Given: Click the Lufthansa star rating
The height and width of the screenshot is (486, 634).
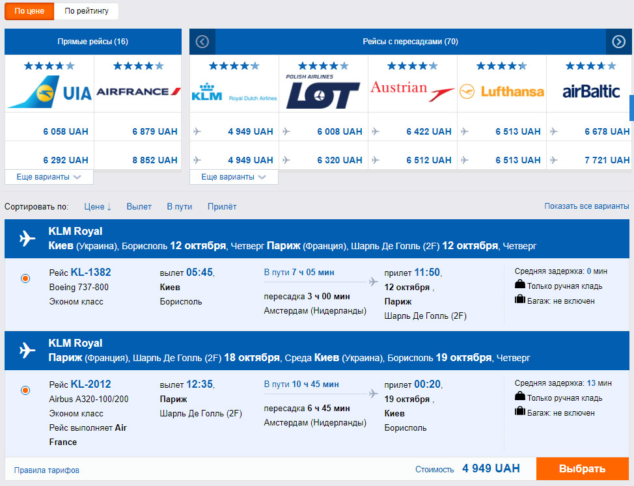Looking at the screenshot, I should click(x=502, y=66).
